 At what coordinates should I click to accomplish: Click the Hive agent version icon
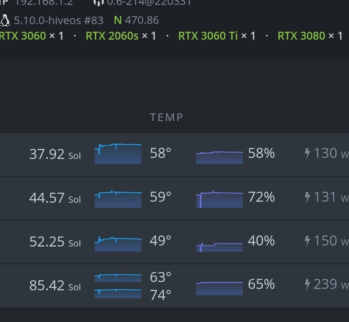98,2
